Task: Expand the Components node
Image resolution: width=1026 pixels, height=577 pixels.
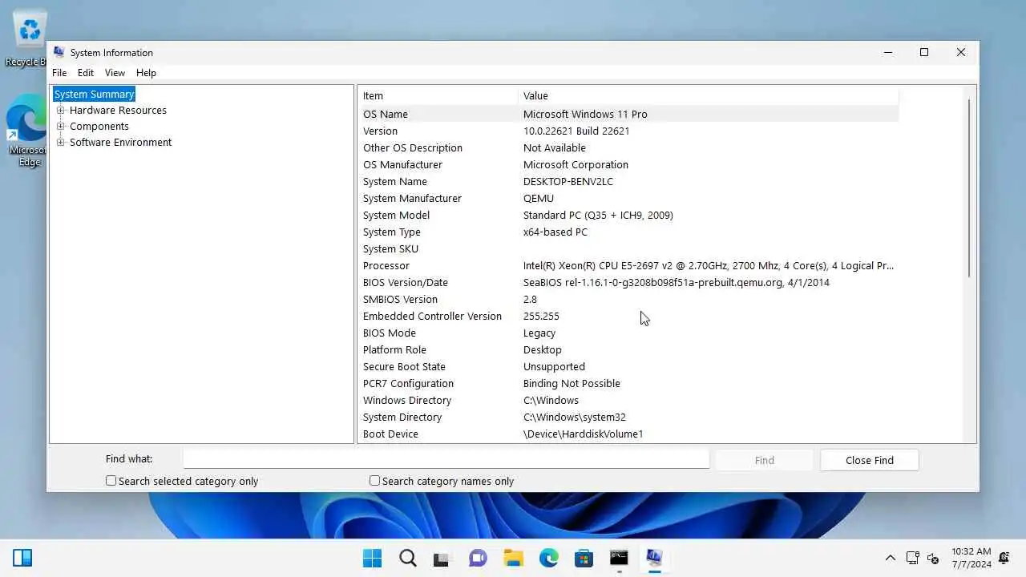Action: click(60, 127)
